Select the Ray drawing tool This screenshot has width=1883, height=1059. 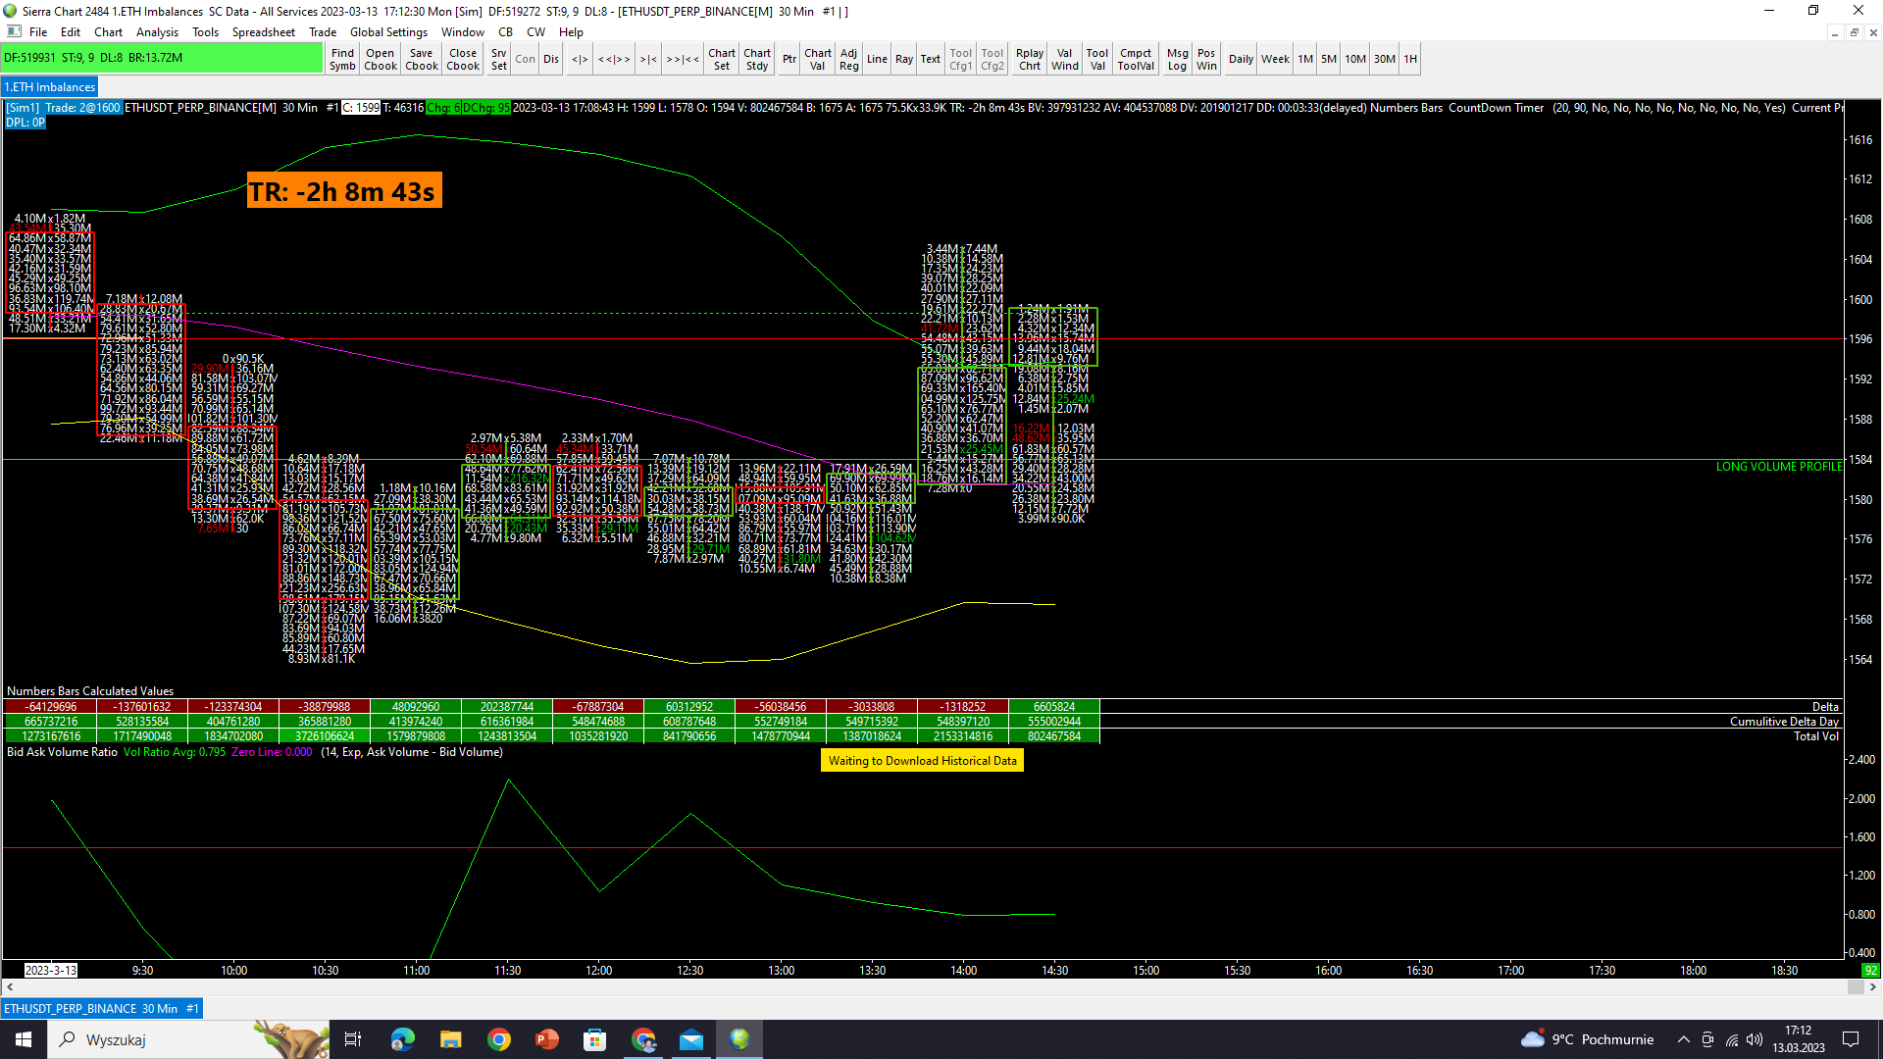903,60
